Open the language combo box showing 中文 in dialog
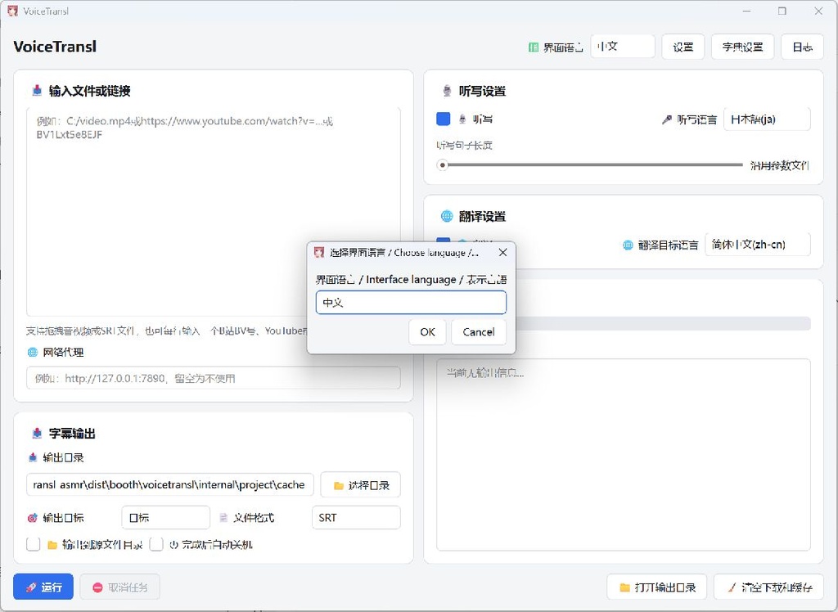This screenshot has height=612, width=838. [x=411, y=303]
